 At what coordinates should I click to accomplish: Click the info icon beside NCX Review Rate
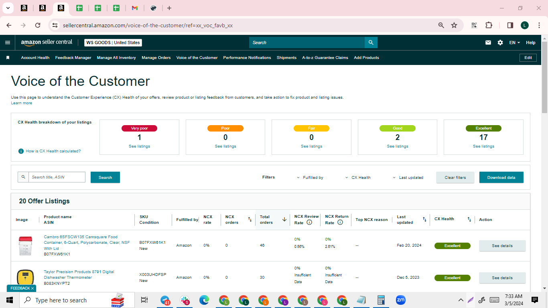coord(309,222)
